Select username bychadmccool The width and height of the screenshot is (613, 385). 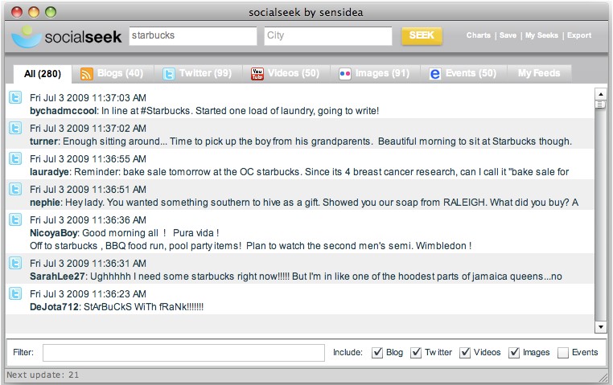64,111
